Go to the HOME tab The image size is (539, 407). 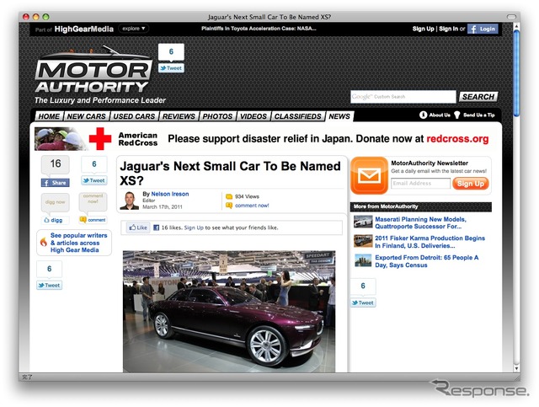point(49,116)
